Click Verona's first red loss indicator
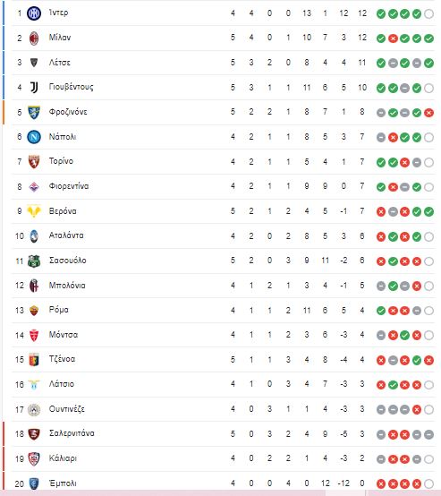Image resolution: width=441 pixels, height=496 pixels. pyautogui.click(x=381, y=212)
